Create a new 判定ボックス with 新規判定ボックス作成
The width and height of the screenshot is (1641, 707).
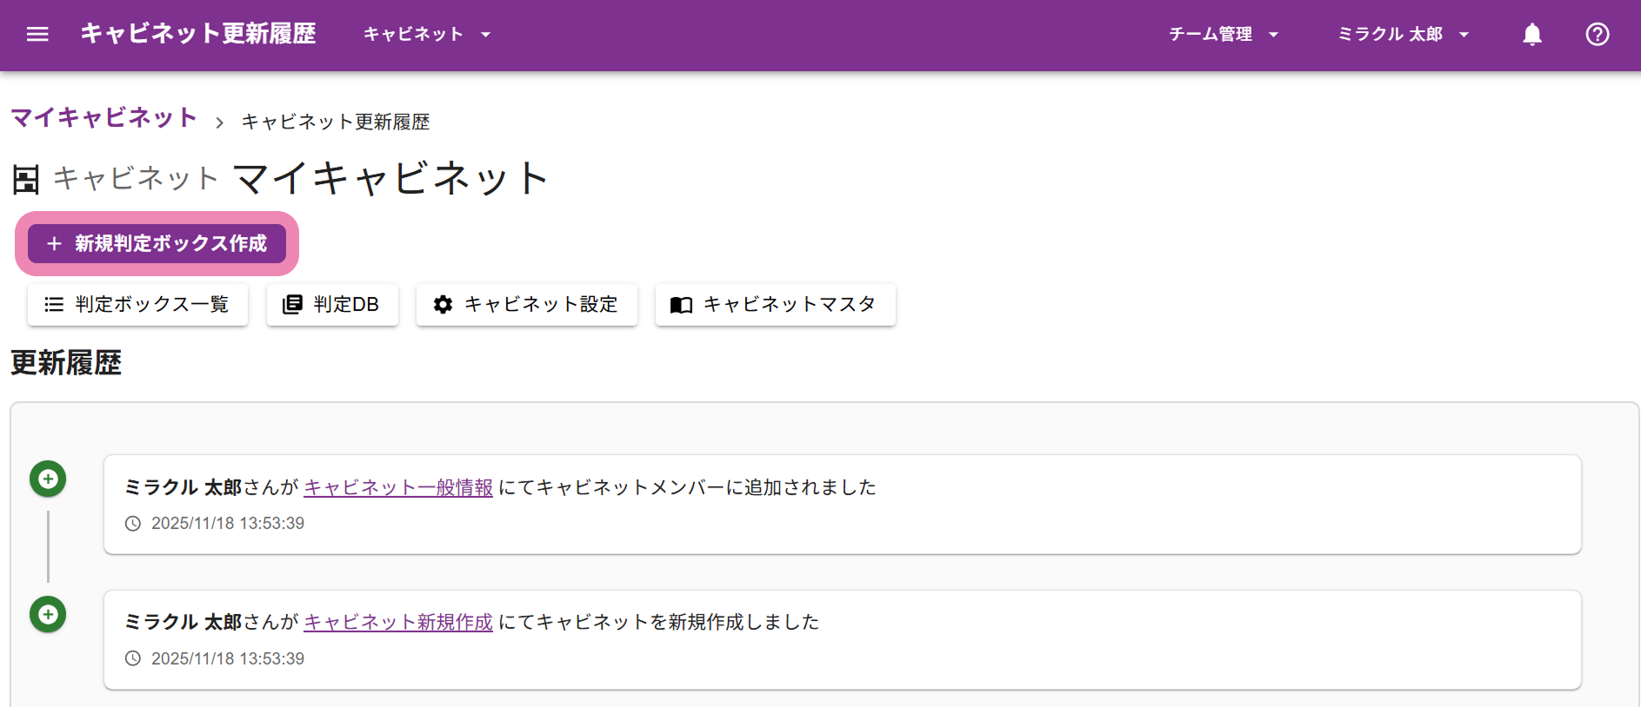(157, 243)
